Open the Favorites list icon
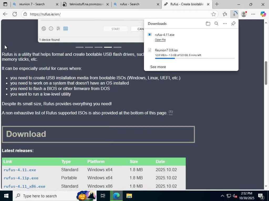269x201 pixels. [225, 14]
